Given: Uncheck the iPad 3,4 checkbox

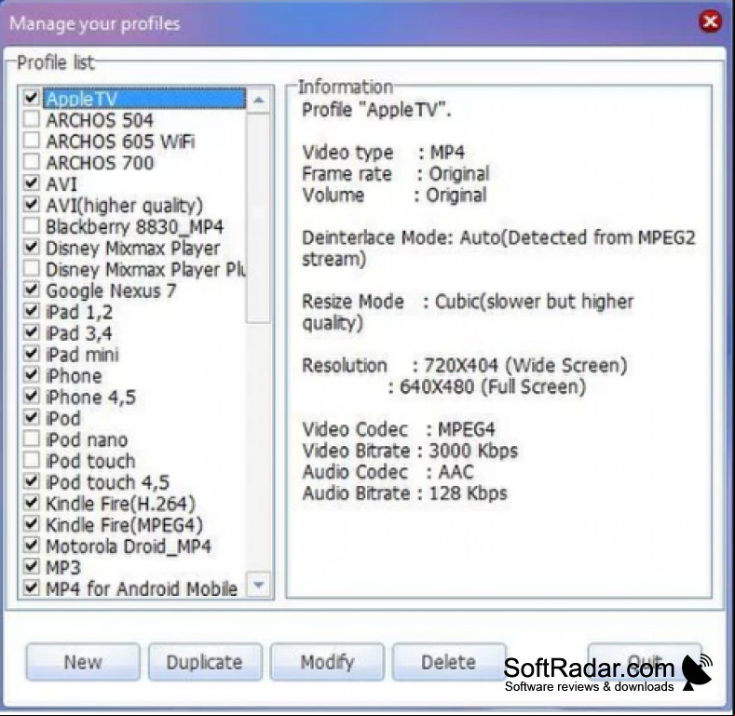Looking at the screenshot, I should (31, 332).
